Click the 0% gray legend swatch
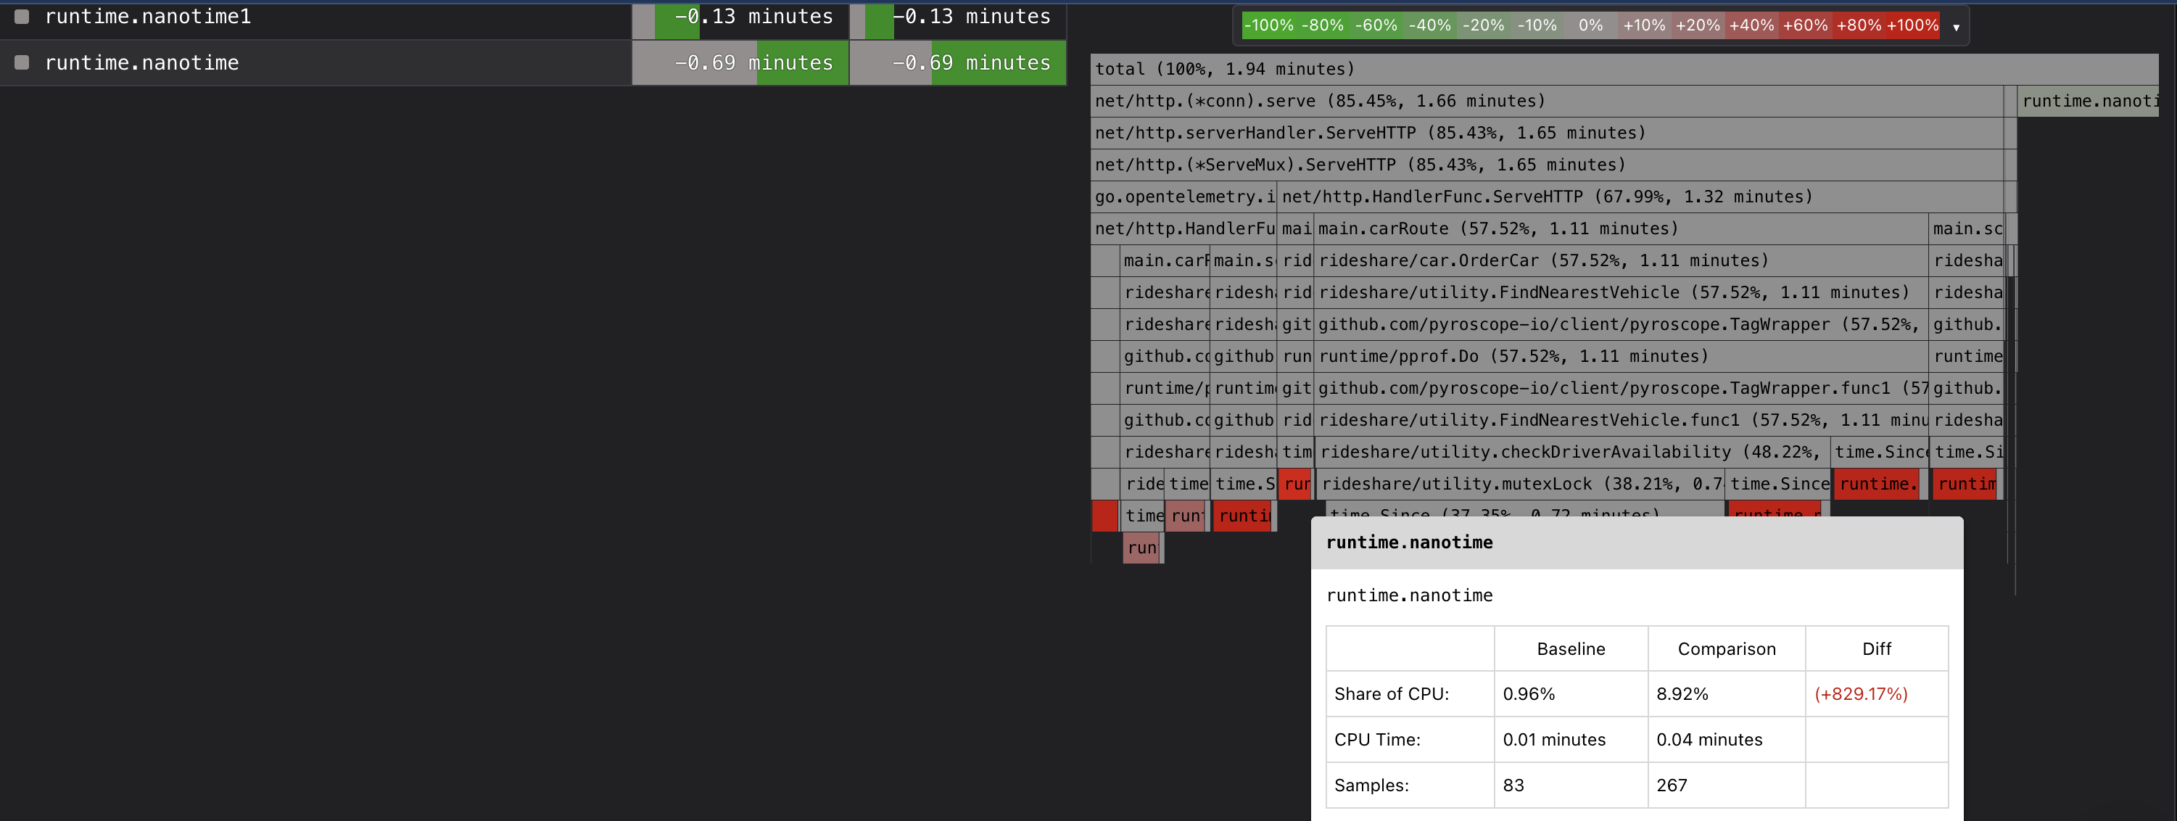2177x821 pixels. [1590, 25]
